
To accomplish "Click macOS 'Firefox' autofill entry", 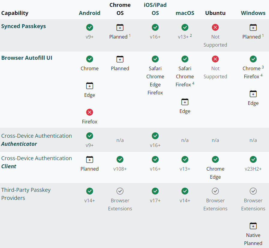I will coord(183,85).
